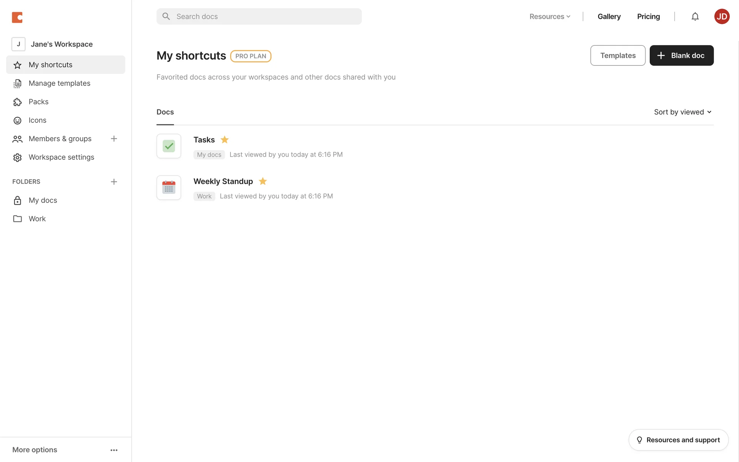Select the Docs tab
Image resolution: width=739 pixels, height=462 pixels.
[165, 112]
